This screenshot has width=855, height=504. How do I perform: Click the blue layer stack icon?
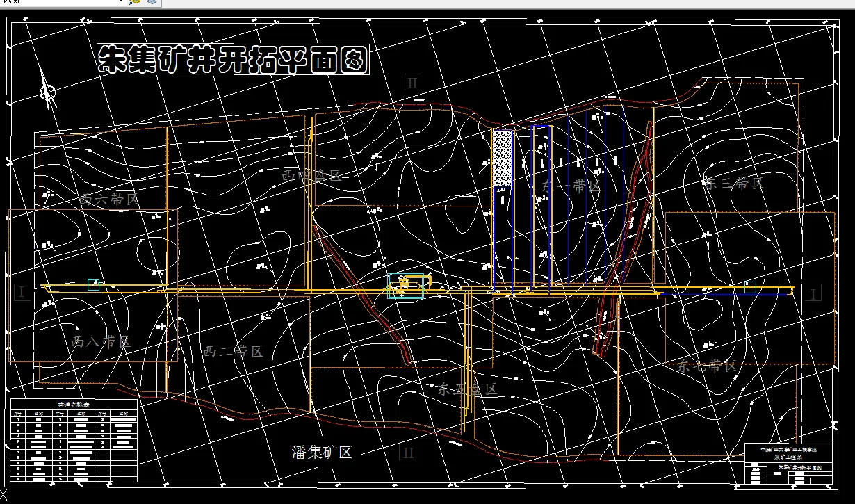point(151,3)
